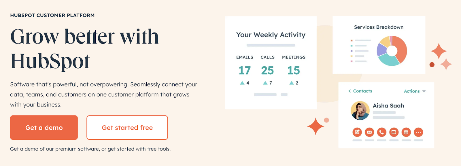Select the upward triangle under Meetings

coord(291,82)
